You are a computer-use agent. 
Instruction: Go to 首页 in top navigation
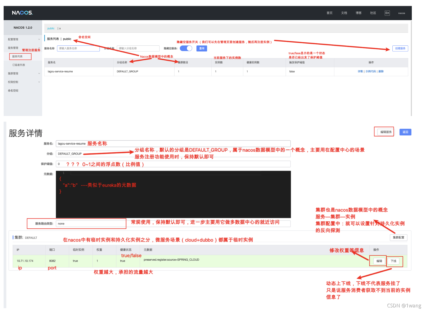(x=329, y=13)
